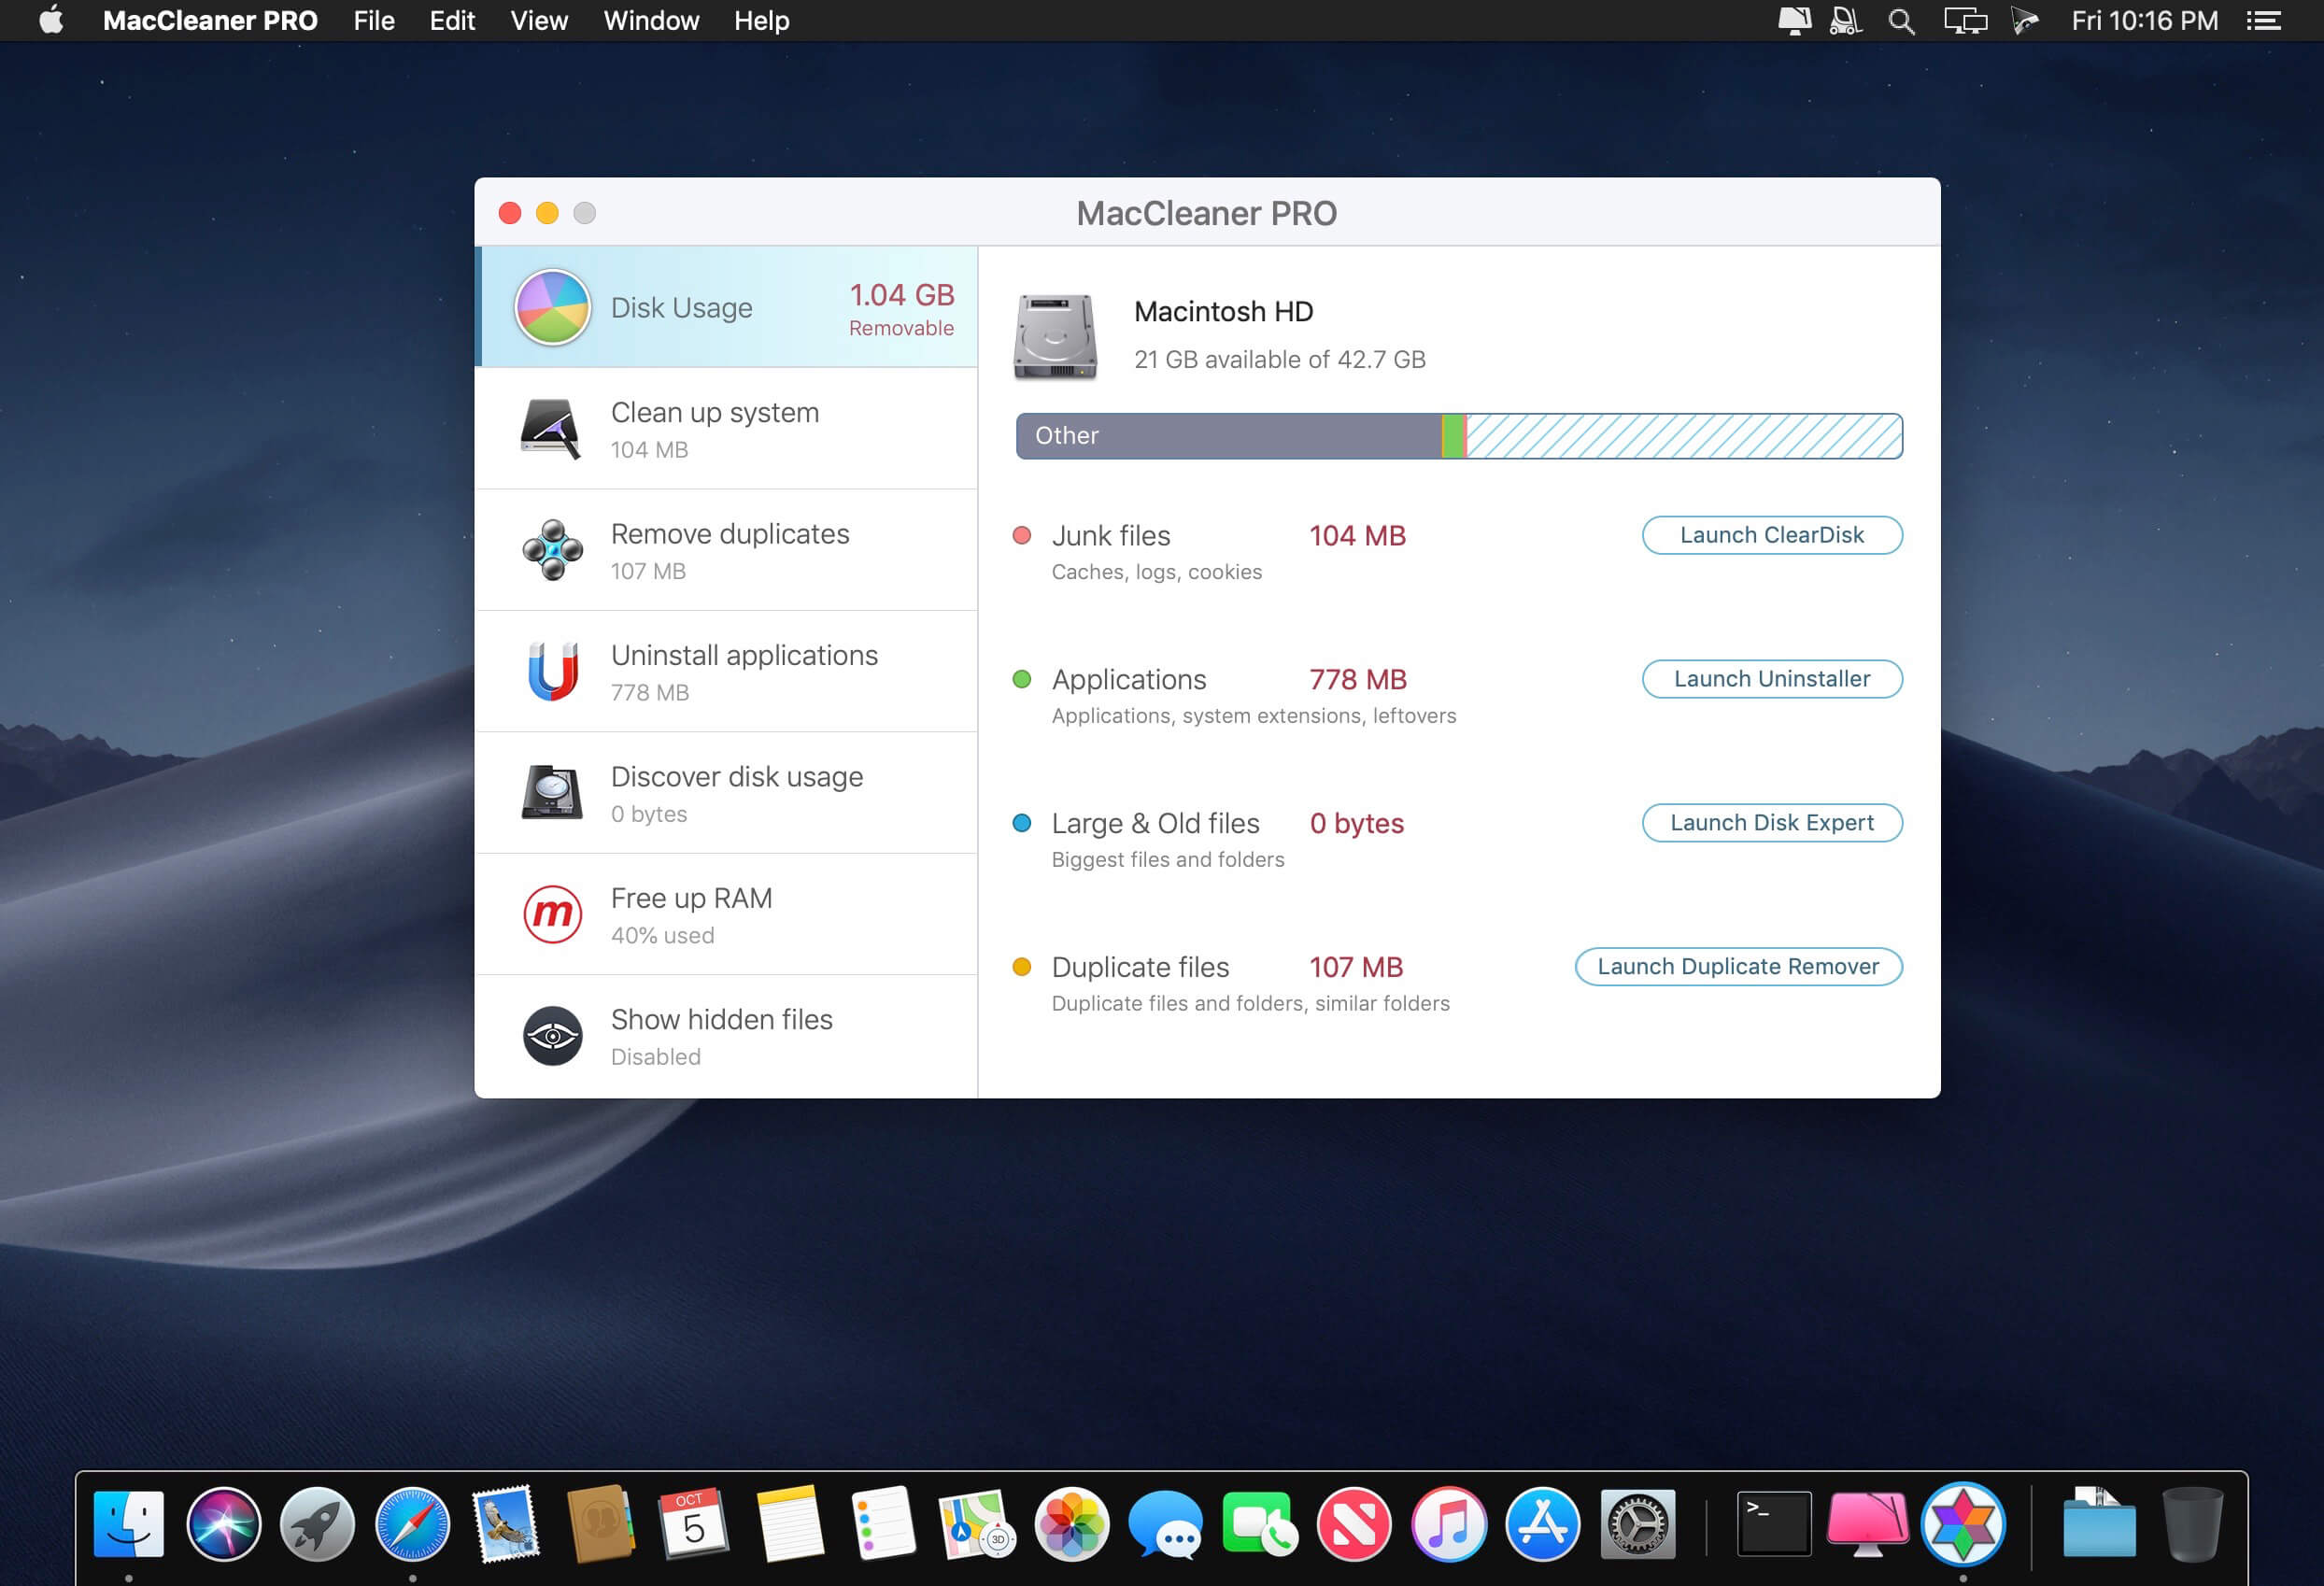The image size is (2324, 1586).
Task: Click the Free up RAM icon
Action: click(552, 914)
